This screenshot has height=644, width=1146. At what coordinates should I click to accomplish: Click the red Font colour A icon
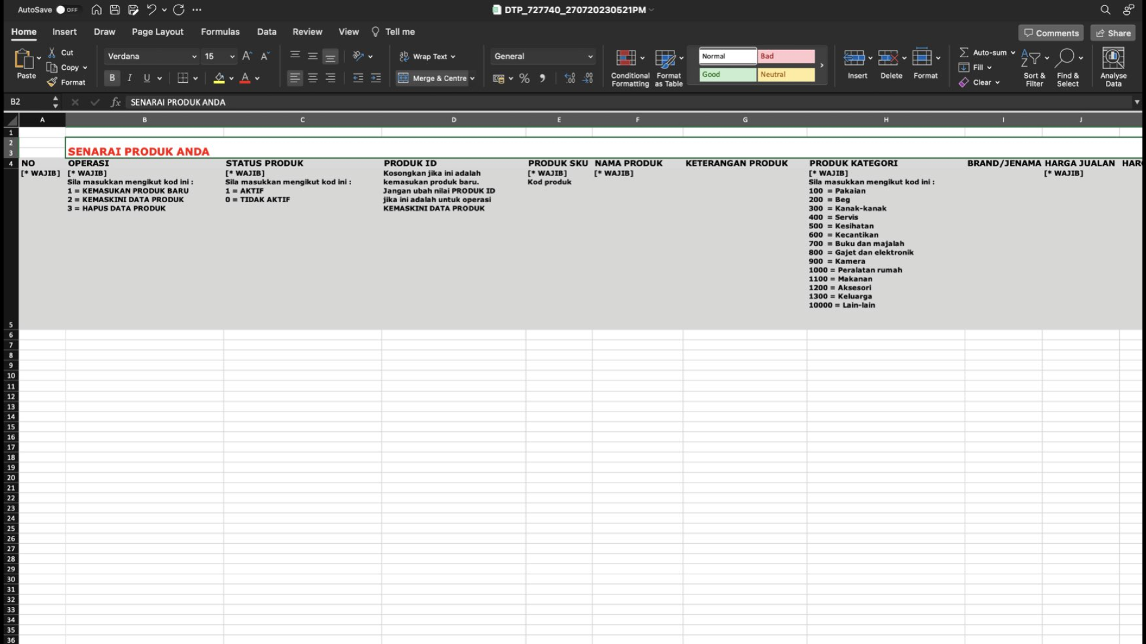click(x=245, y=78)
